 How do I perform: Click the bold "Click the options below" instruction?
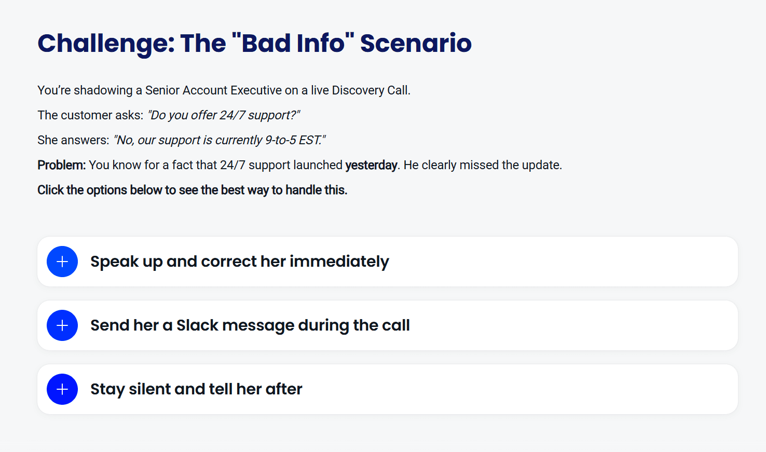tap(192, 190)
